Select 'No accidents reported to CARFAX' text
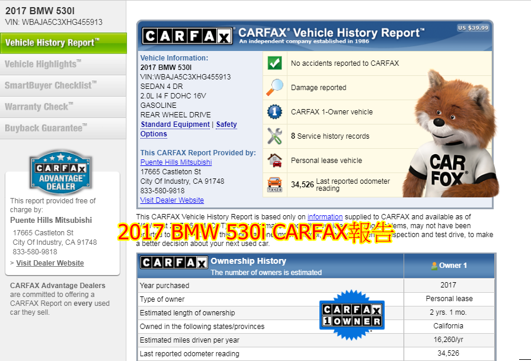Image resolution: width=531 pixels, height=361 pixels. [x=345, y=63]
